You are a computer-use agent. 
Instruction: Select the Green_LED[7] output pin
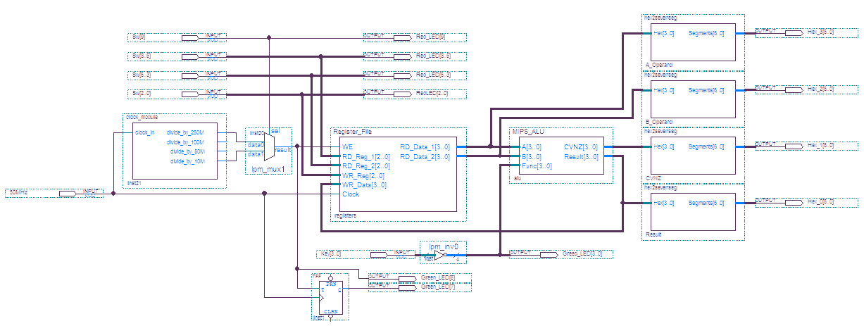pyautogui.click(x=408, y=287)
